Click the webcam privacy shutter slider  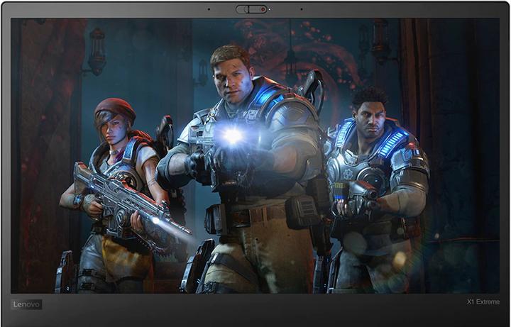[251, 9]
